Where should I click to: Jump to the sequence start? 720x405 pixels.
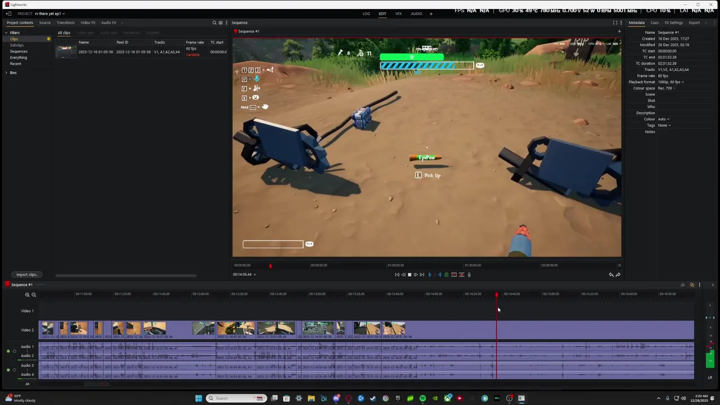397,274
